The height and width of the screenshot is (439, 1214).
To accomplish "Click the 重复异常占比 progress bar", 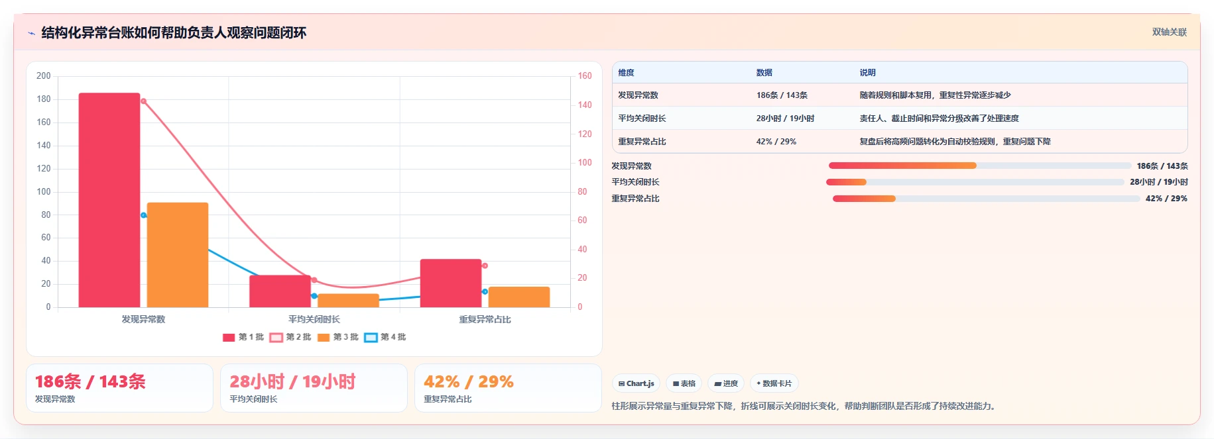I will click(987, 199).
